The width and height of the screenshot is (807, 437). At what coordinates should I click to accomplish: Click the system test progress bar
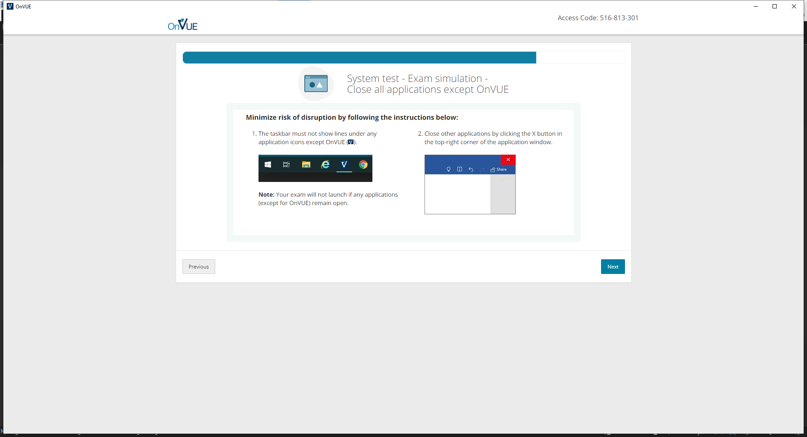[403, 58]
